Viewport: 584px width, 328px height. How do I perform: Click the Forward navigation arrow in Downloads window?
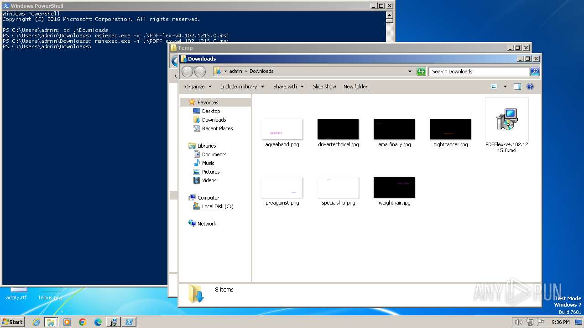point(200,72)
